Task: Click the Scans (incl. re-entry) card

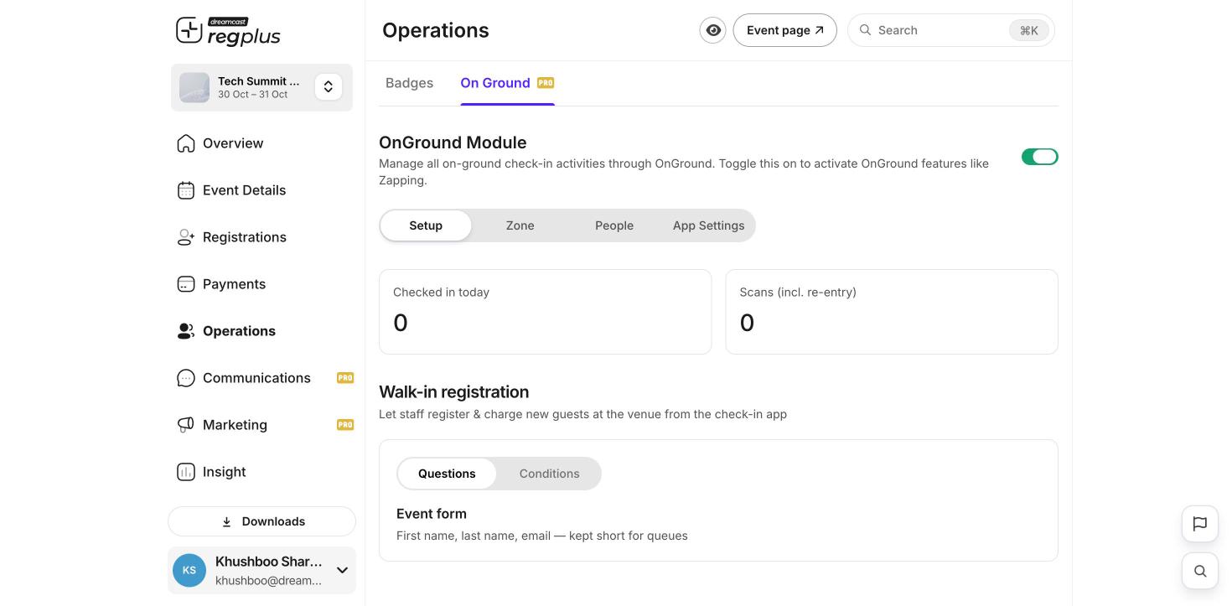Action: (x=892, y=312)
